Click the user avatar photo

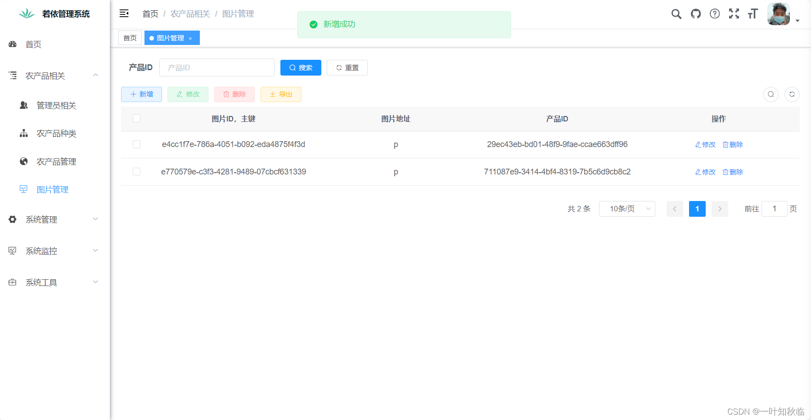(x=778, y=14)
